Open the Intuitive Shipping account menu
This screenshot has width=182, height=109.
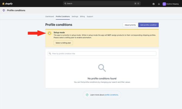point(171,4)
